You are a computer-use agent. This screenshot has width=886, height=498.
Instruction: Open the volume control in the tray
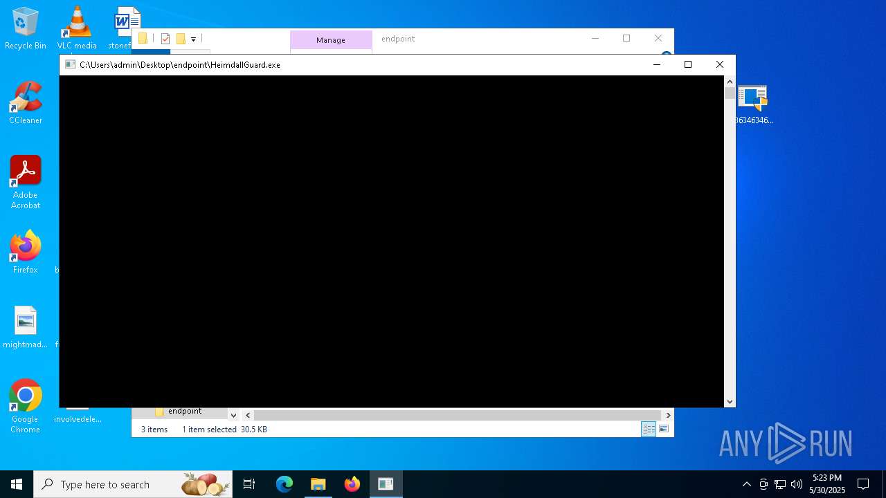pyautogui.click(x=797, y=484)
